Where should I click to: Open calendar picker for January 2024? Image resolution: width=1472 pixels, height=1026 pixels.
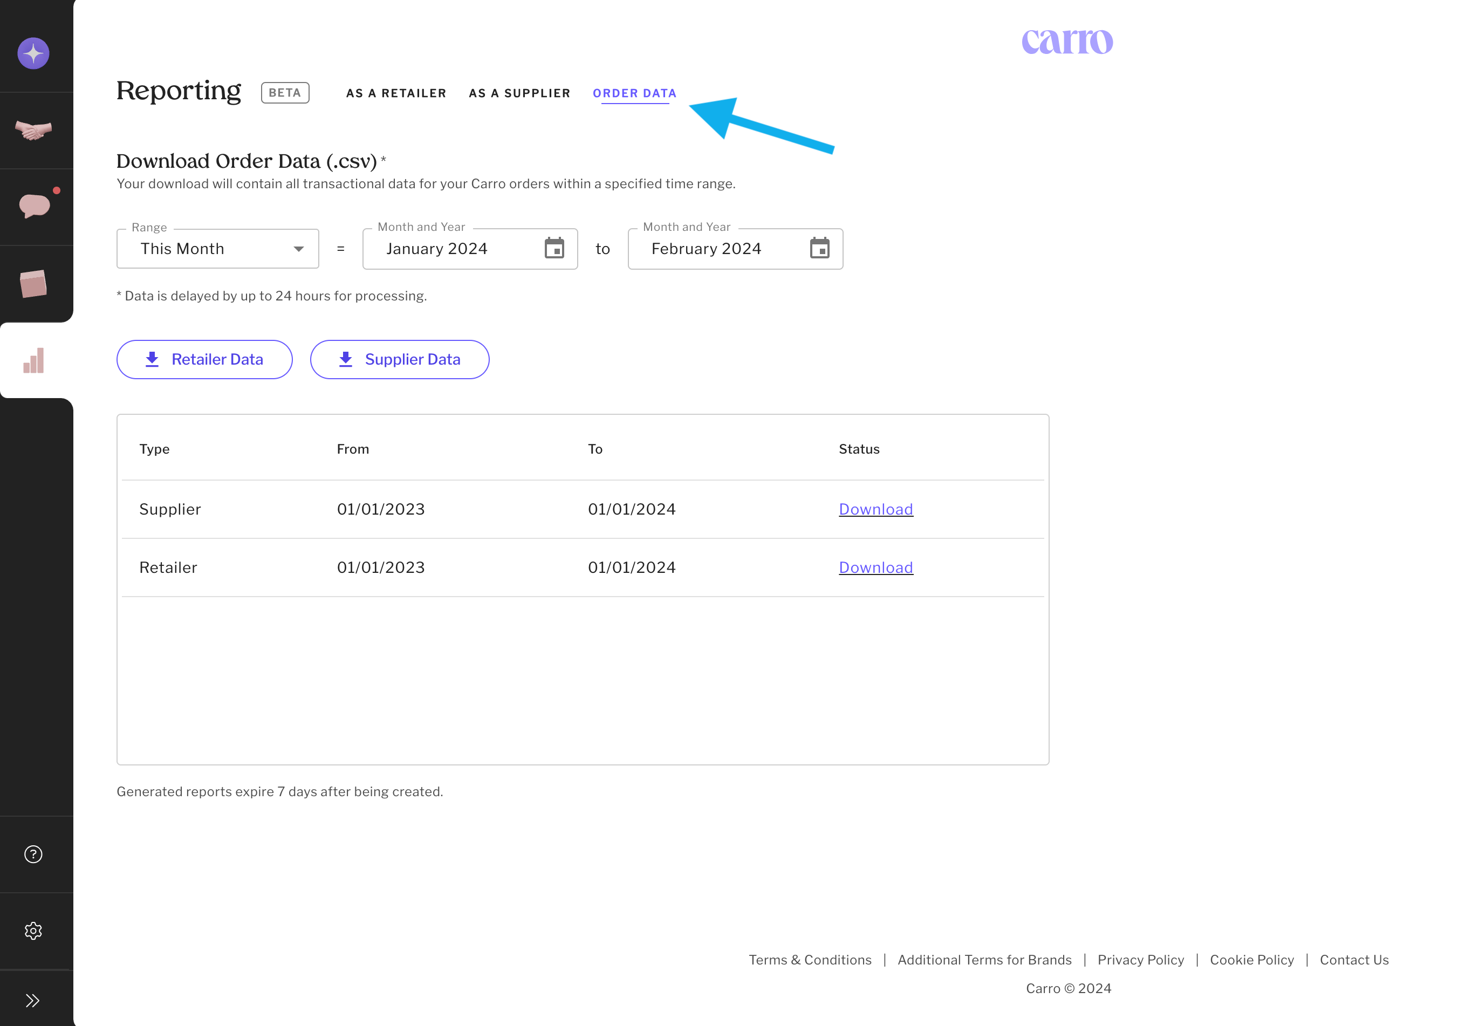[x=554, y=248]
